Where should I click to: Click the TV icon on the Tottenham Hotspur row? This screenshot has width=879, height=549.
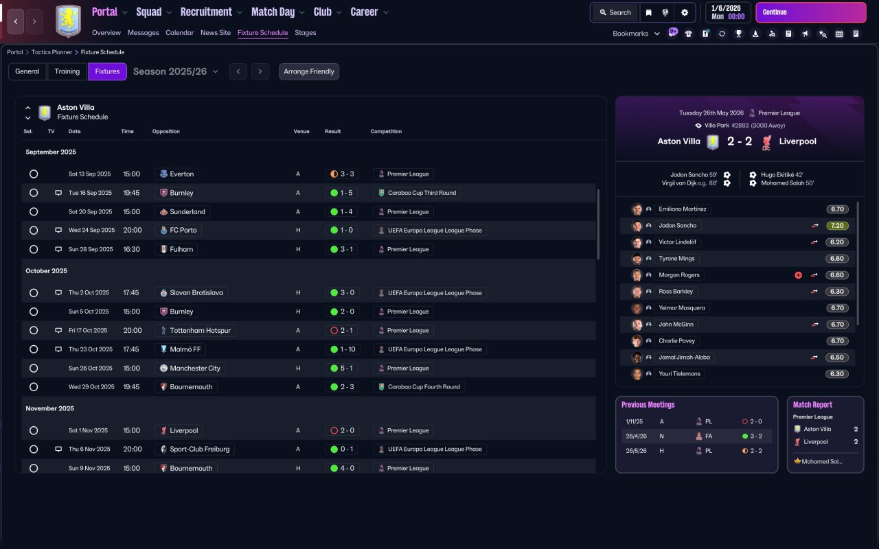[58, 330]
